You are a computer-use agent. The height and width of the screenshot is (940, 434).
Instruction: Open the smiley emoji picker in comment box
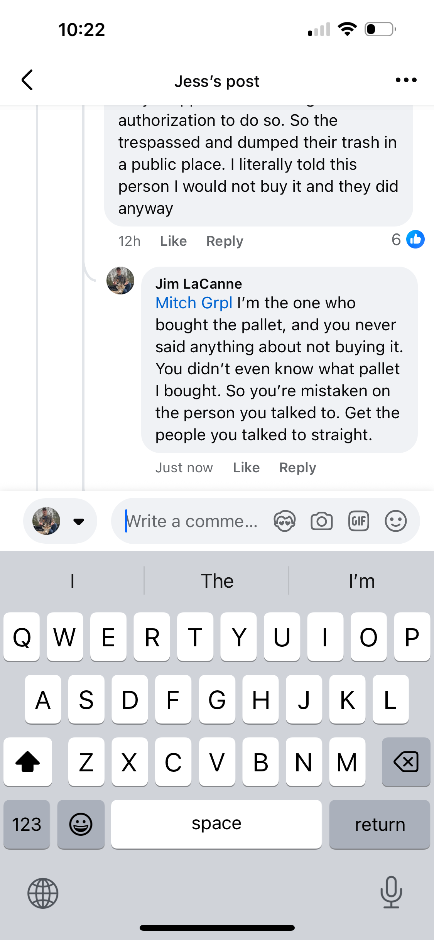click(395, 521)
